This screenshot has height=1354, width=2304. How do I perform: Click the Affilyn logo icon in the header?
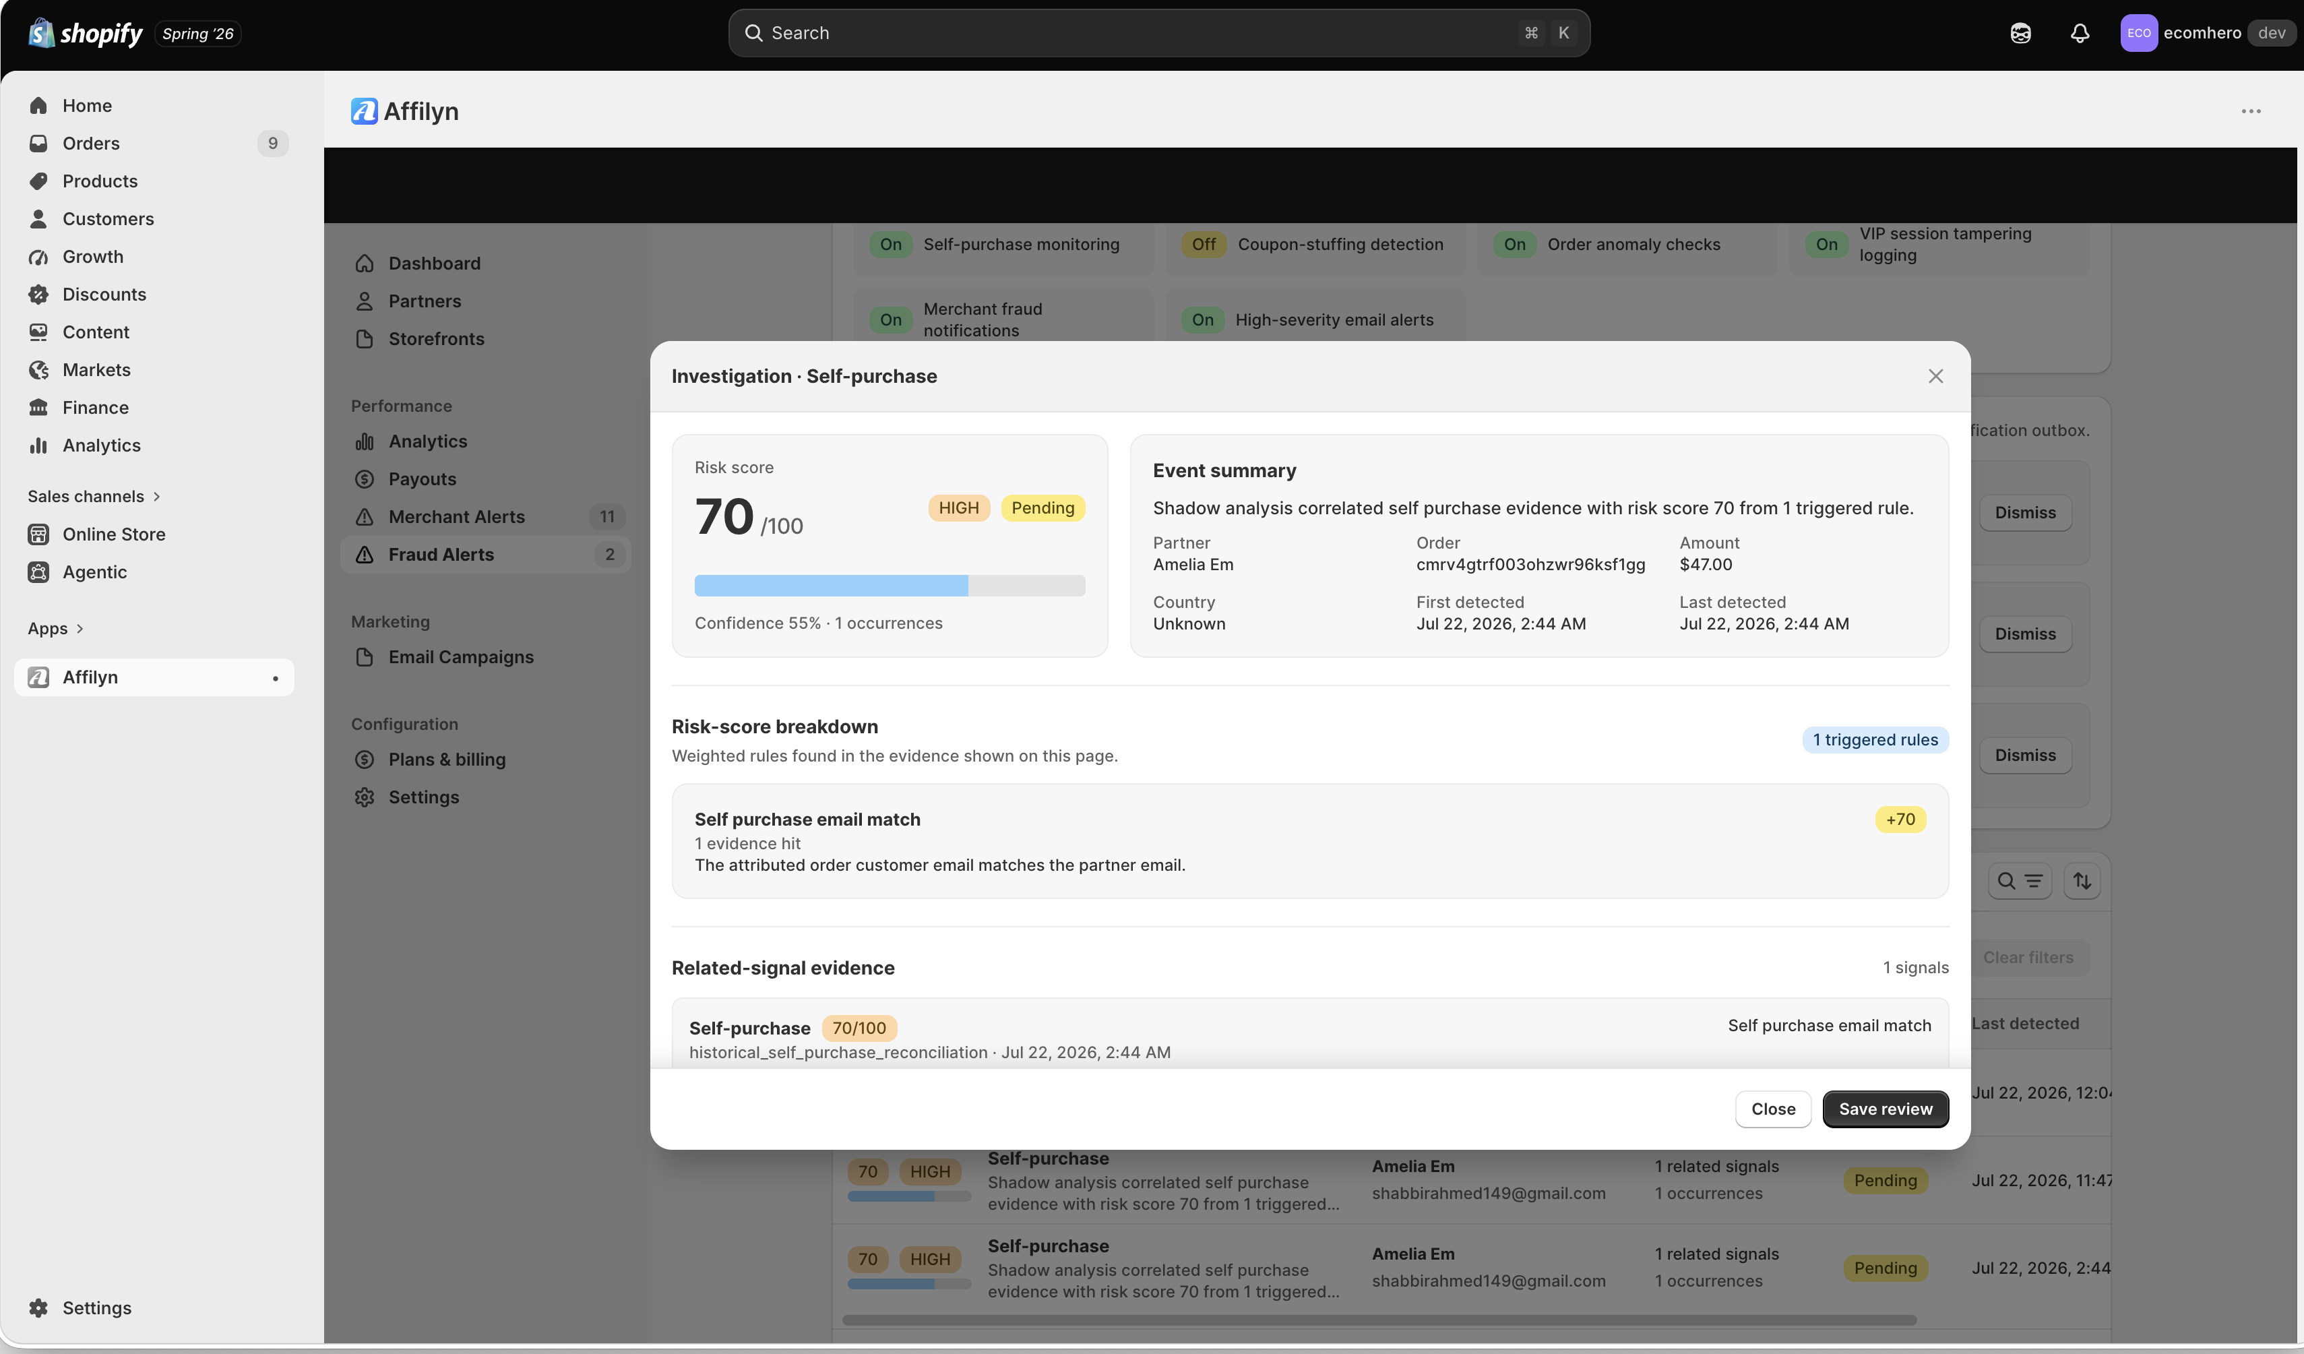[364, 111]
